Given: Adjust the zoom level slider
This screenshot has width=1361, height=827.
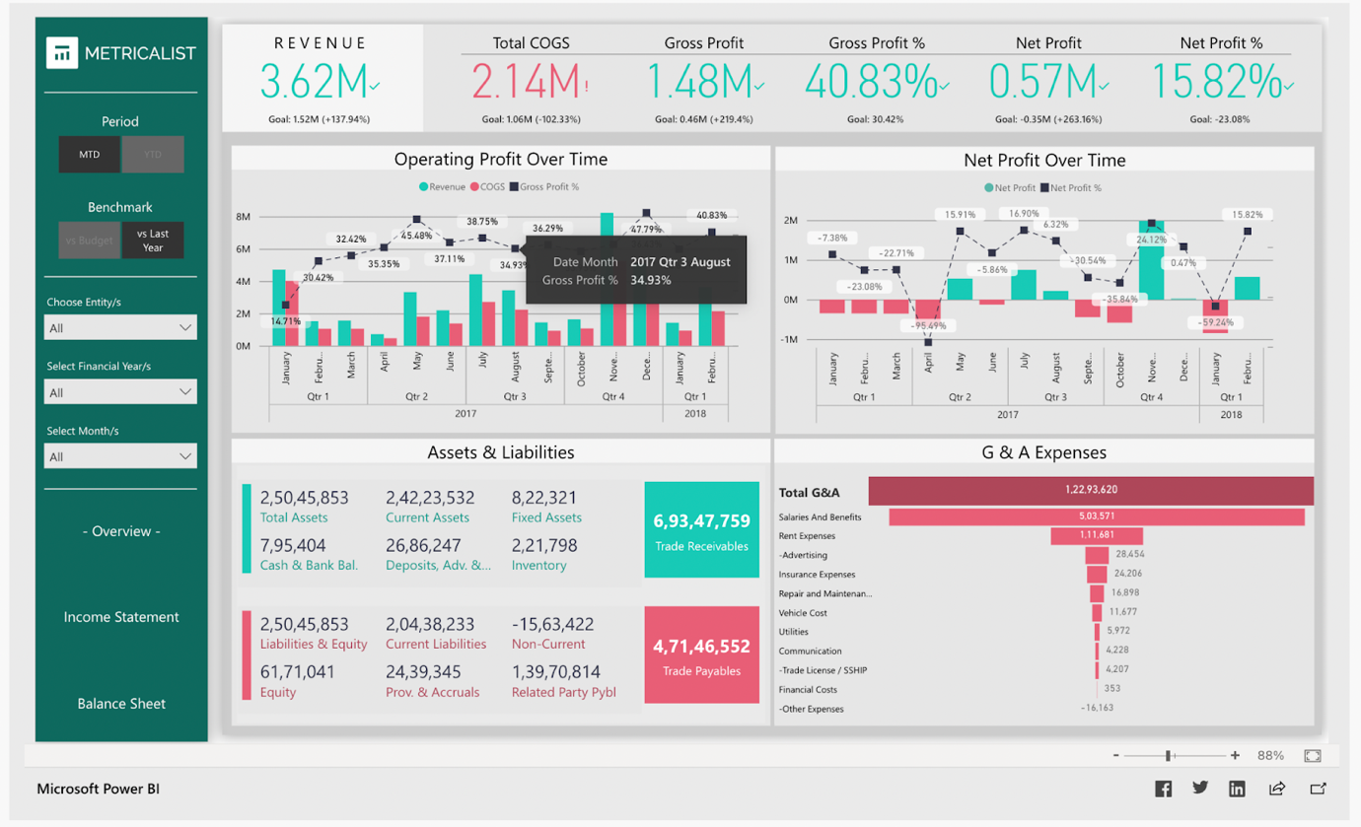Looking at the screenshot, I should pos(1168,755).
